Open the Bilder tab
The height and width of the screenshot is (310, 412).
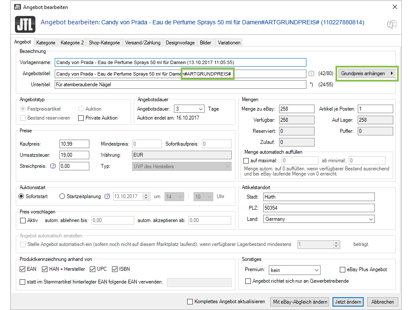206,43
